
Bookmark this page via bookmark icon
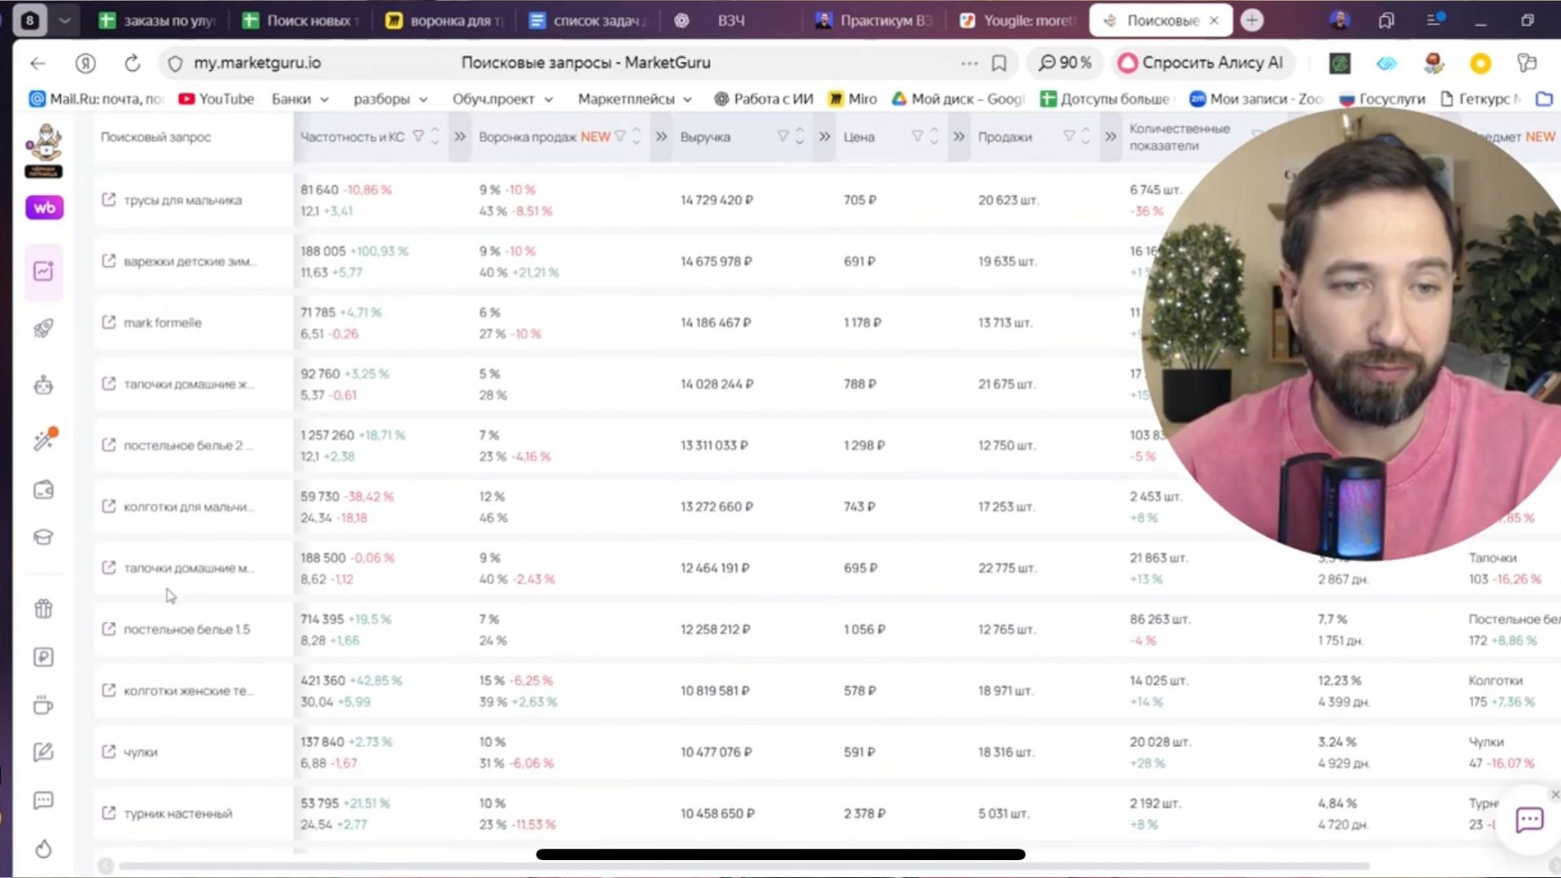click(x=999, y=63)
